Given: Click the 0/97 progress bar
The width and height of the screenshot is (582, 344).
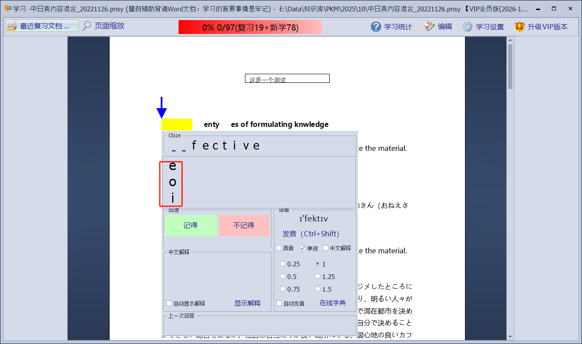Looking at the screenshot, I should [x=250, y=27].
